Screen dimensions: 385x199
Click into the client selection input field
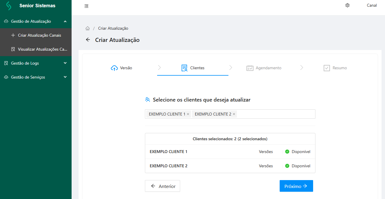click(x=275, y=114)
